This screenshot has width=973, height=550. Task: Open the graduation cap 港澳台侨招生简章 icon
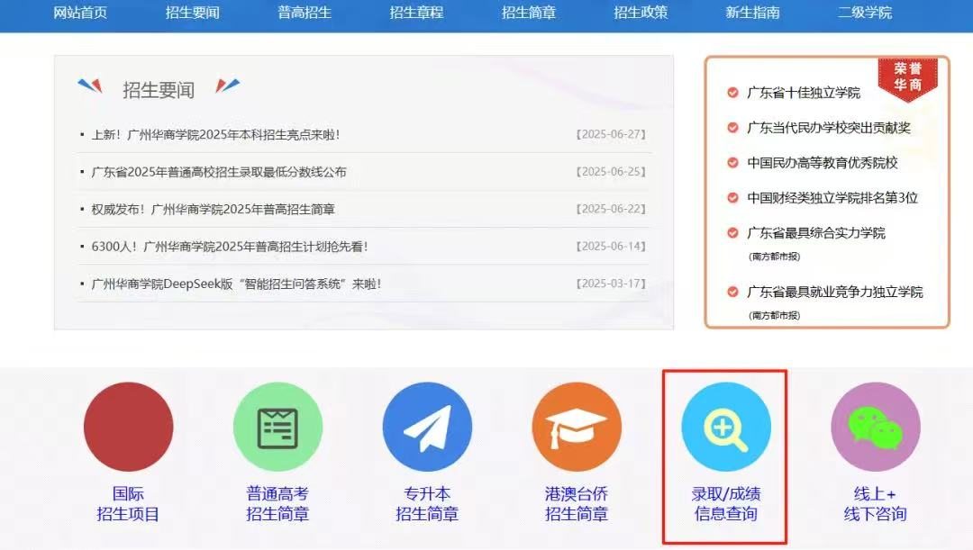pos(577,426)
